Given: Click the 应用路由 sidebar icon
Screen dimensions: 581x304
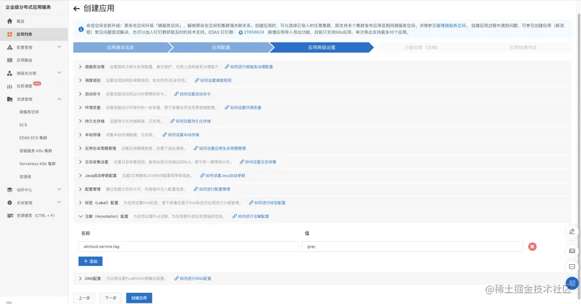Looking at the screenshot, I should [10, 60].
